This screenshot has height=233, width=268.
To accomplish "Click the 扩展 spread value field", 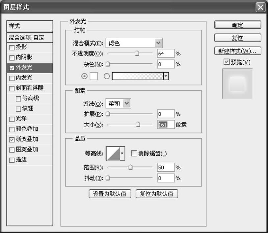I will [x=166, y=114].
